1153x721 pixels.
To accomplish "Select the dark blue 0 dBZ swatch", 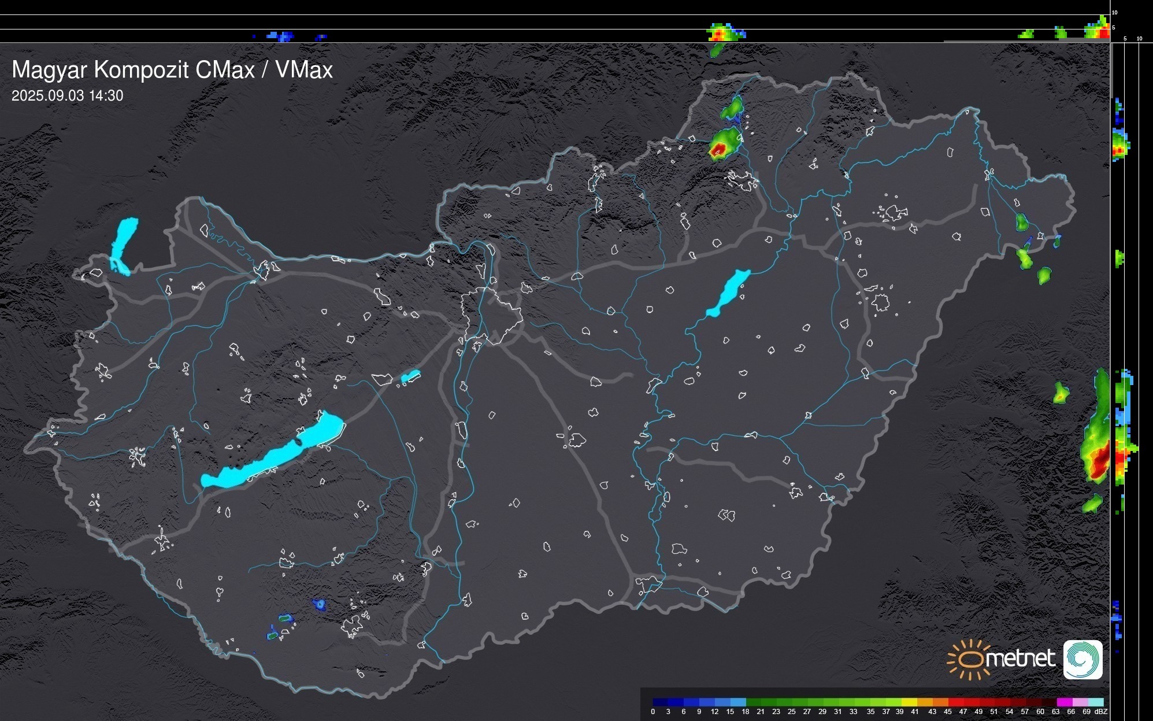I will 661,702.
